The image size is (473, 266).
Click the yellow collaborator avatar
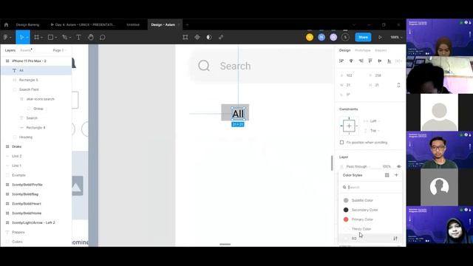tap(310, 37)
